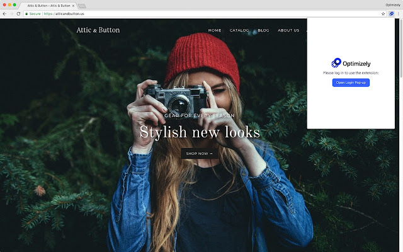This screenshot has width=403, height=252.
Task: Visit the ABOUT US page
Action: [x=288, y=30]
